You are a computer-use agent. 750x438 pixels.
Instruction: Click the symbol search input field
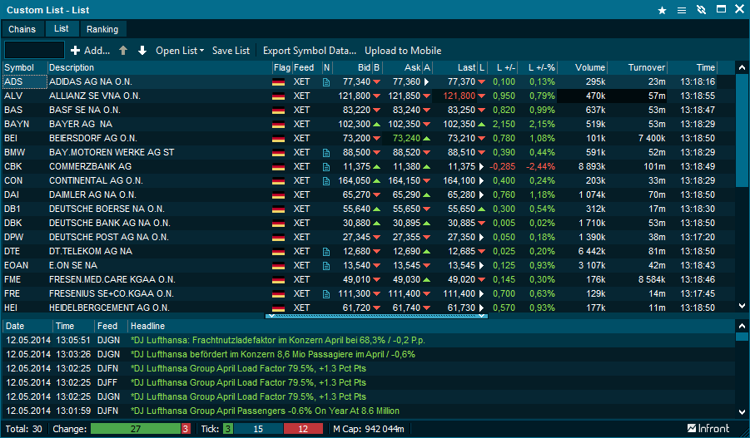34,51
